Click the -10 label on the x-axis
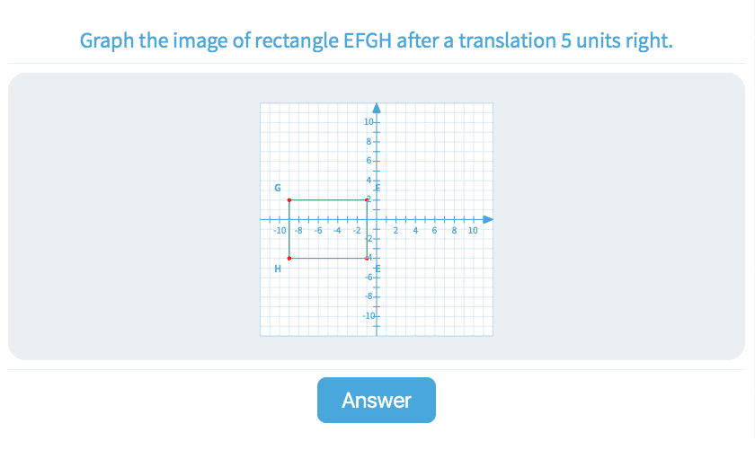The width and height of the screenshot is (755, 450). coord(279,231)
